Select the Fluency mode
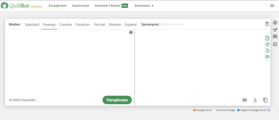Viewport: 279px width, 120px height. pos(49,24)
